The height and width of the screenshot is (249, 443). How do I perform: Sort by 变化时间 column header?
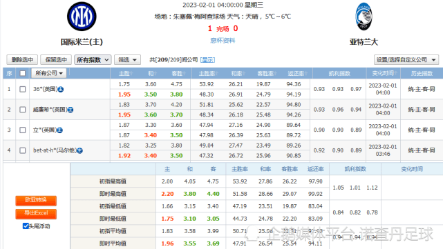(x=384, y=73)
